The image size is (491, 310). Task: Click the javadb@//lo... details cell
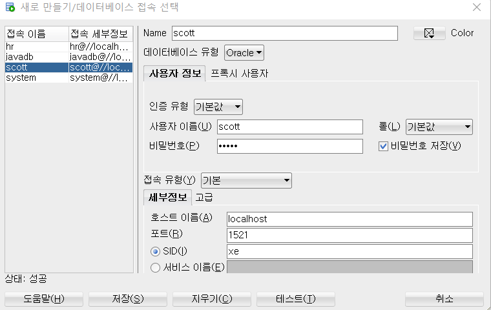(101, 57)
